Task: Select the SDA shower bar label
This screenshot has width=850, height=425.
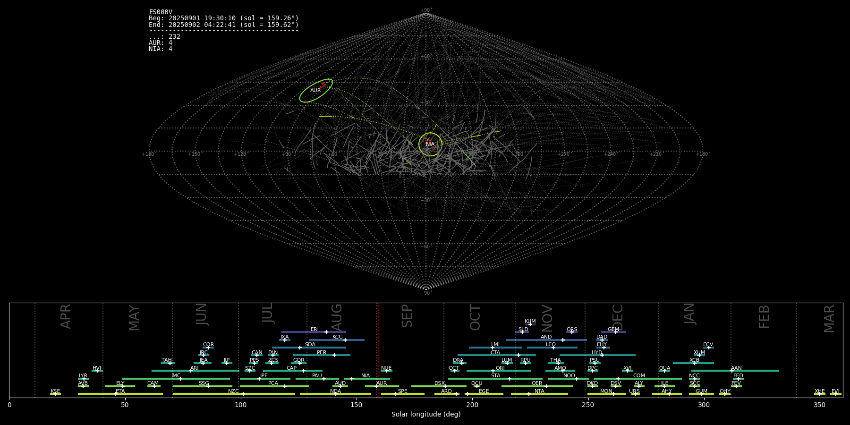Action: tap(310, 345)
